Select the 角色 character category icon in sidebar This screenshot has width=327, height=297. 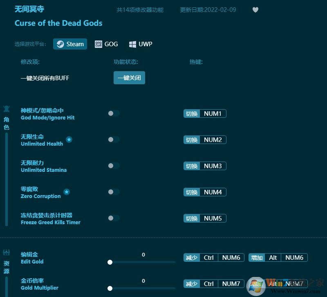click(x=6, y=109)
